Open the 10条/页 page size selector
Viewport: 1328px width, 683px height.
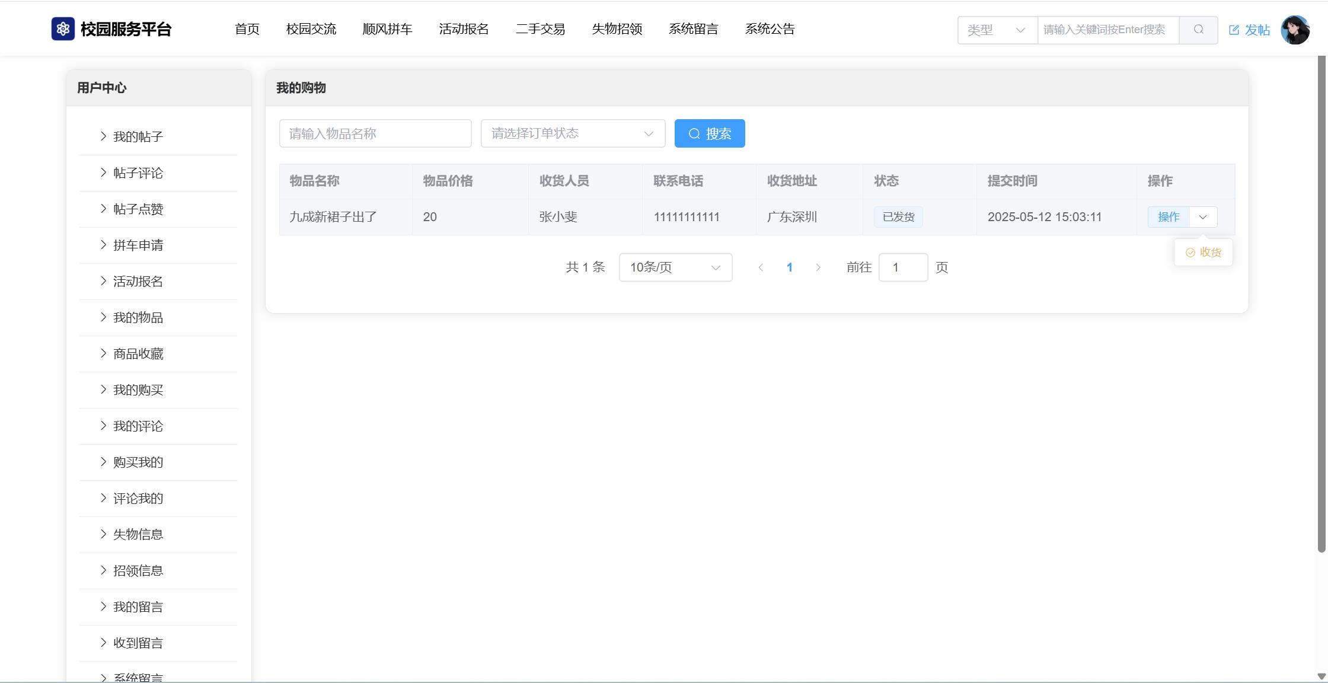click(675, 267)
